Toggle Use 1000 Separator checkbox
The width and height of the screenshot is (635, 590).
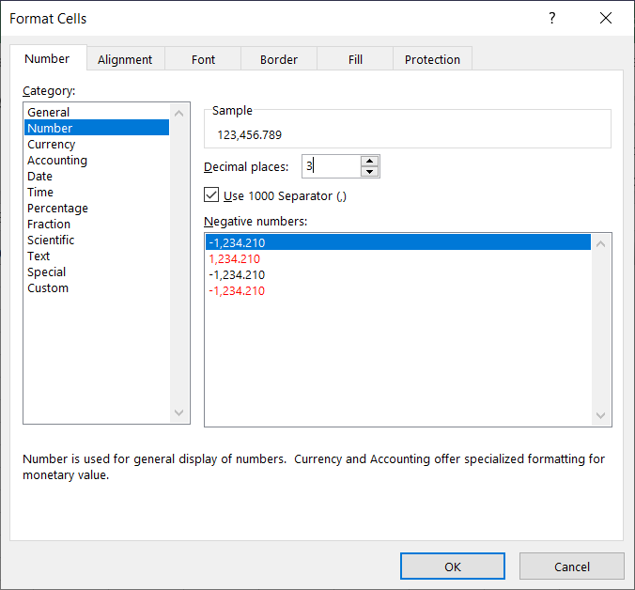click(211, 194)
